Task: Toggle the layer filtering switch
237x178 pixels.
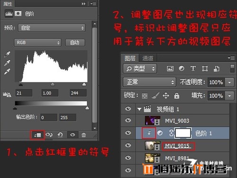Action: point(232,68)
